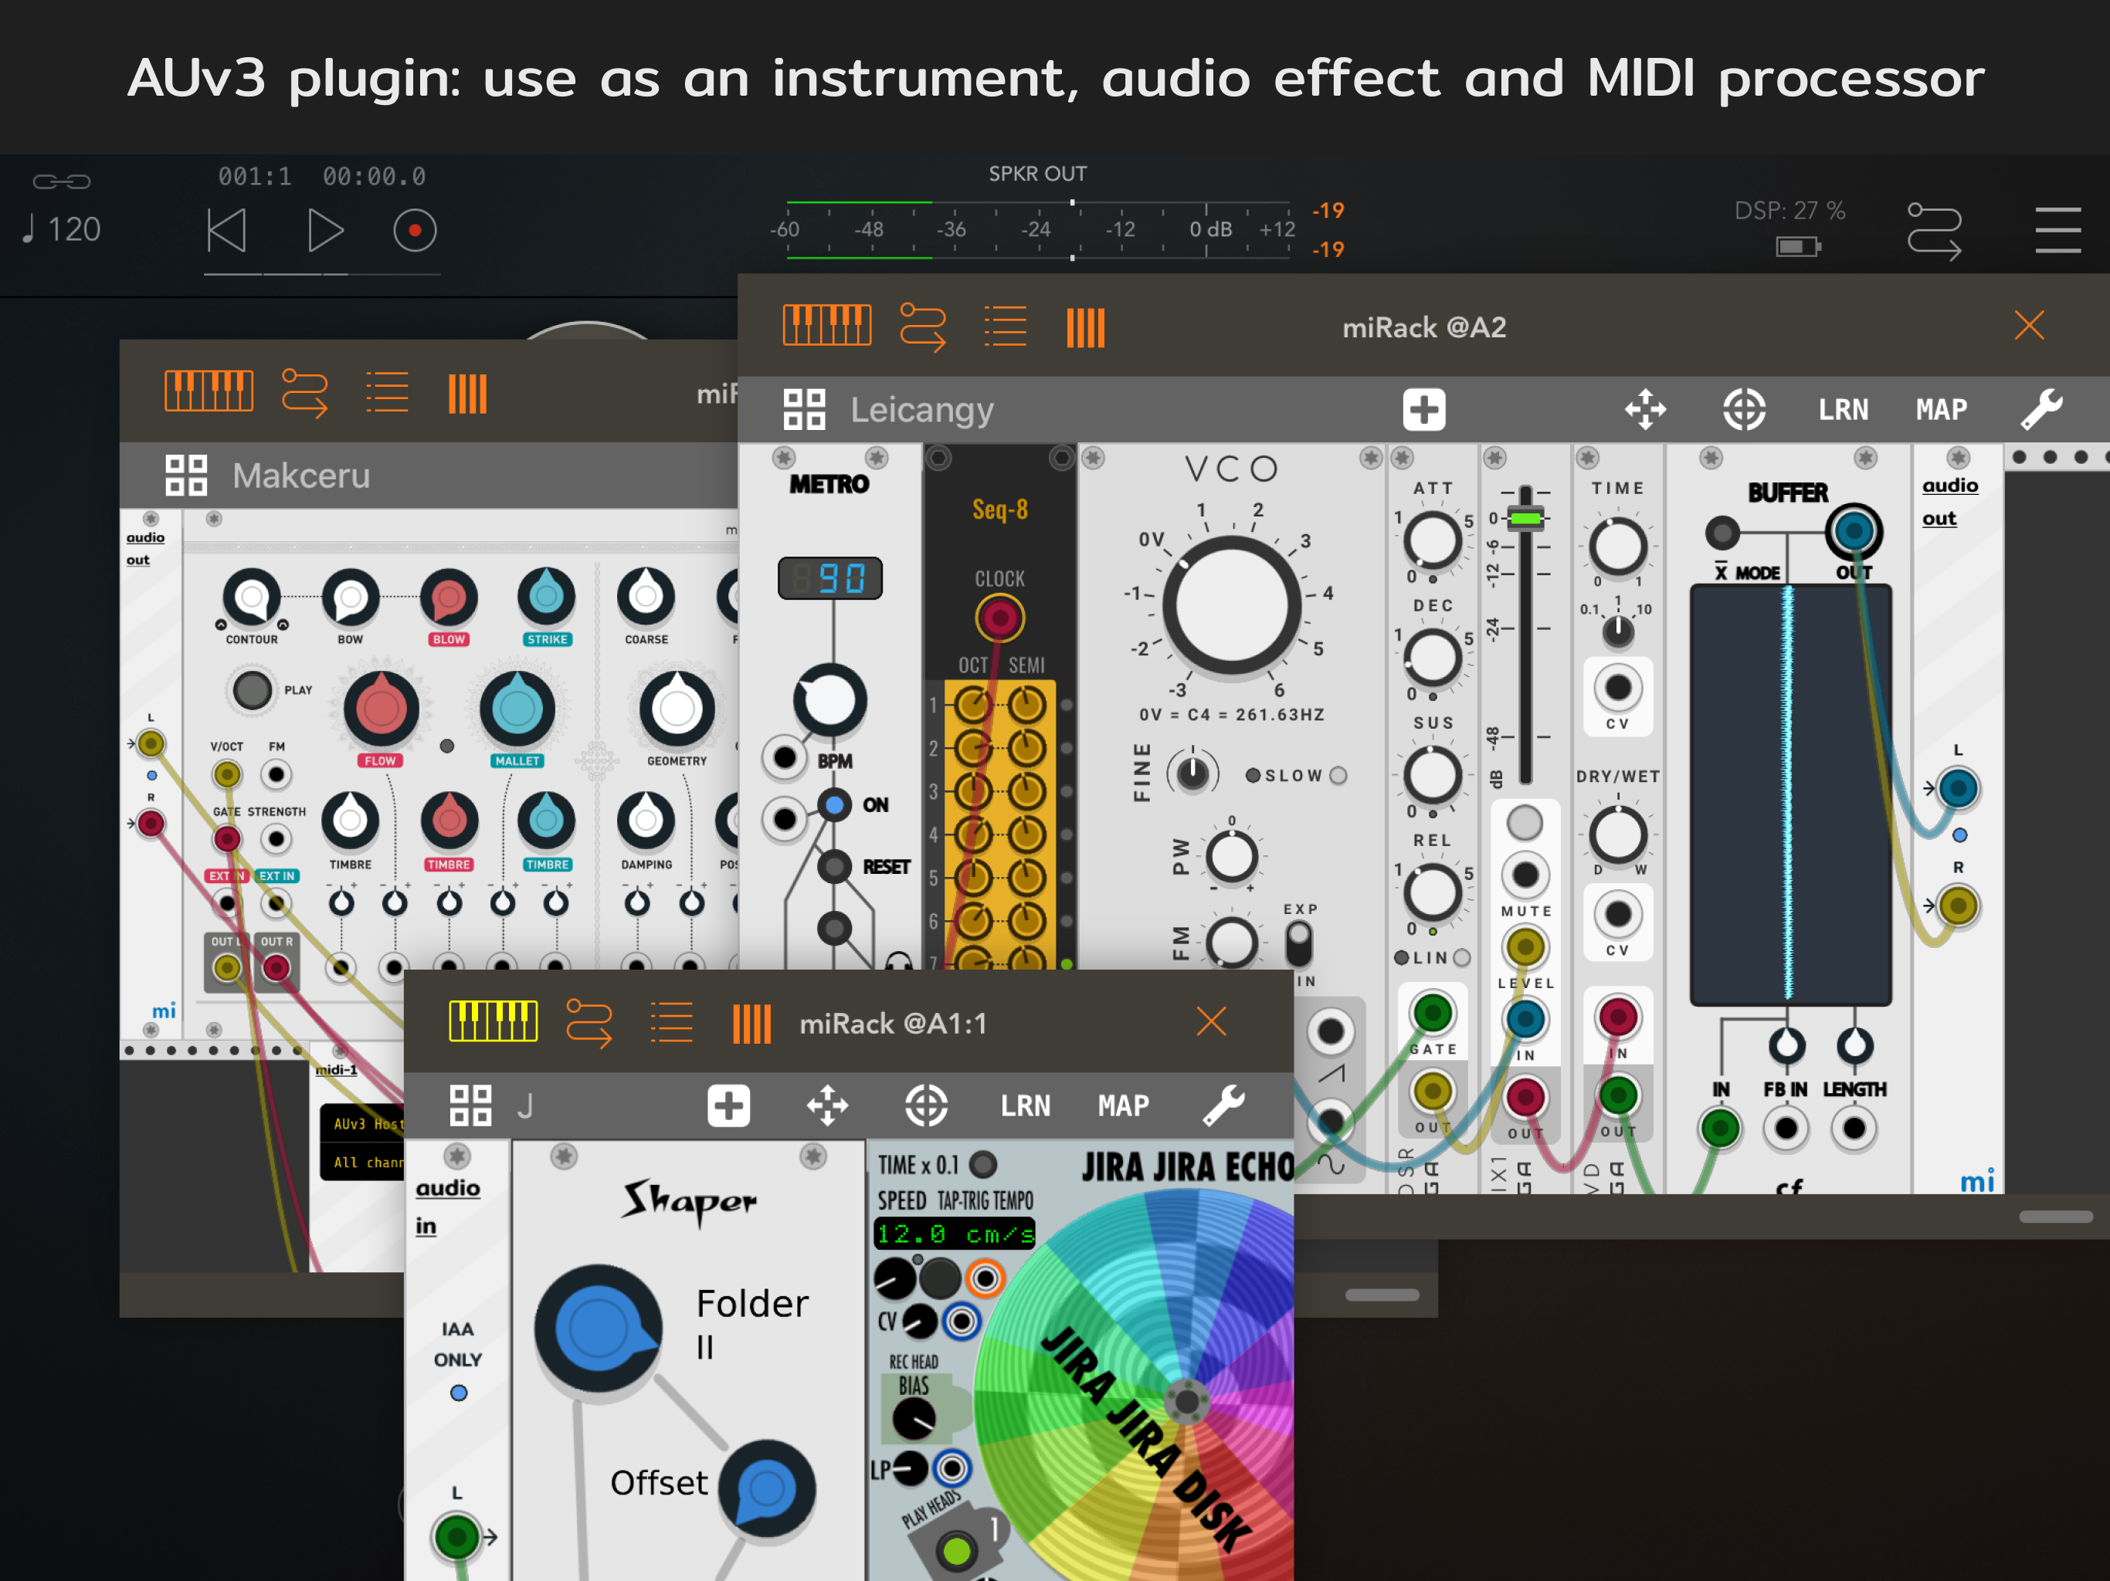Click the MAP button in Leicangy toolbar

tap(1941, 410)
